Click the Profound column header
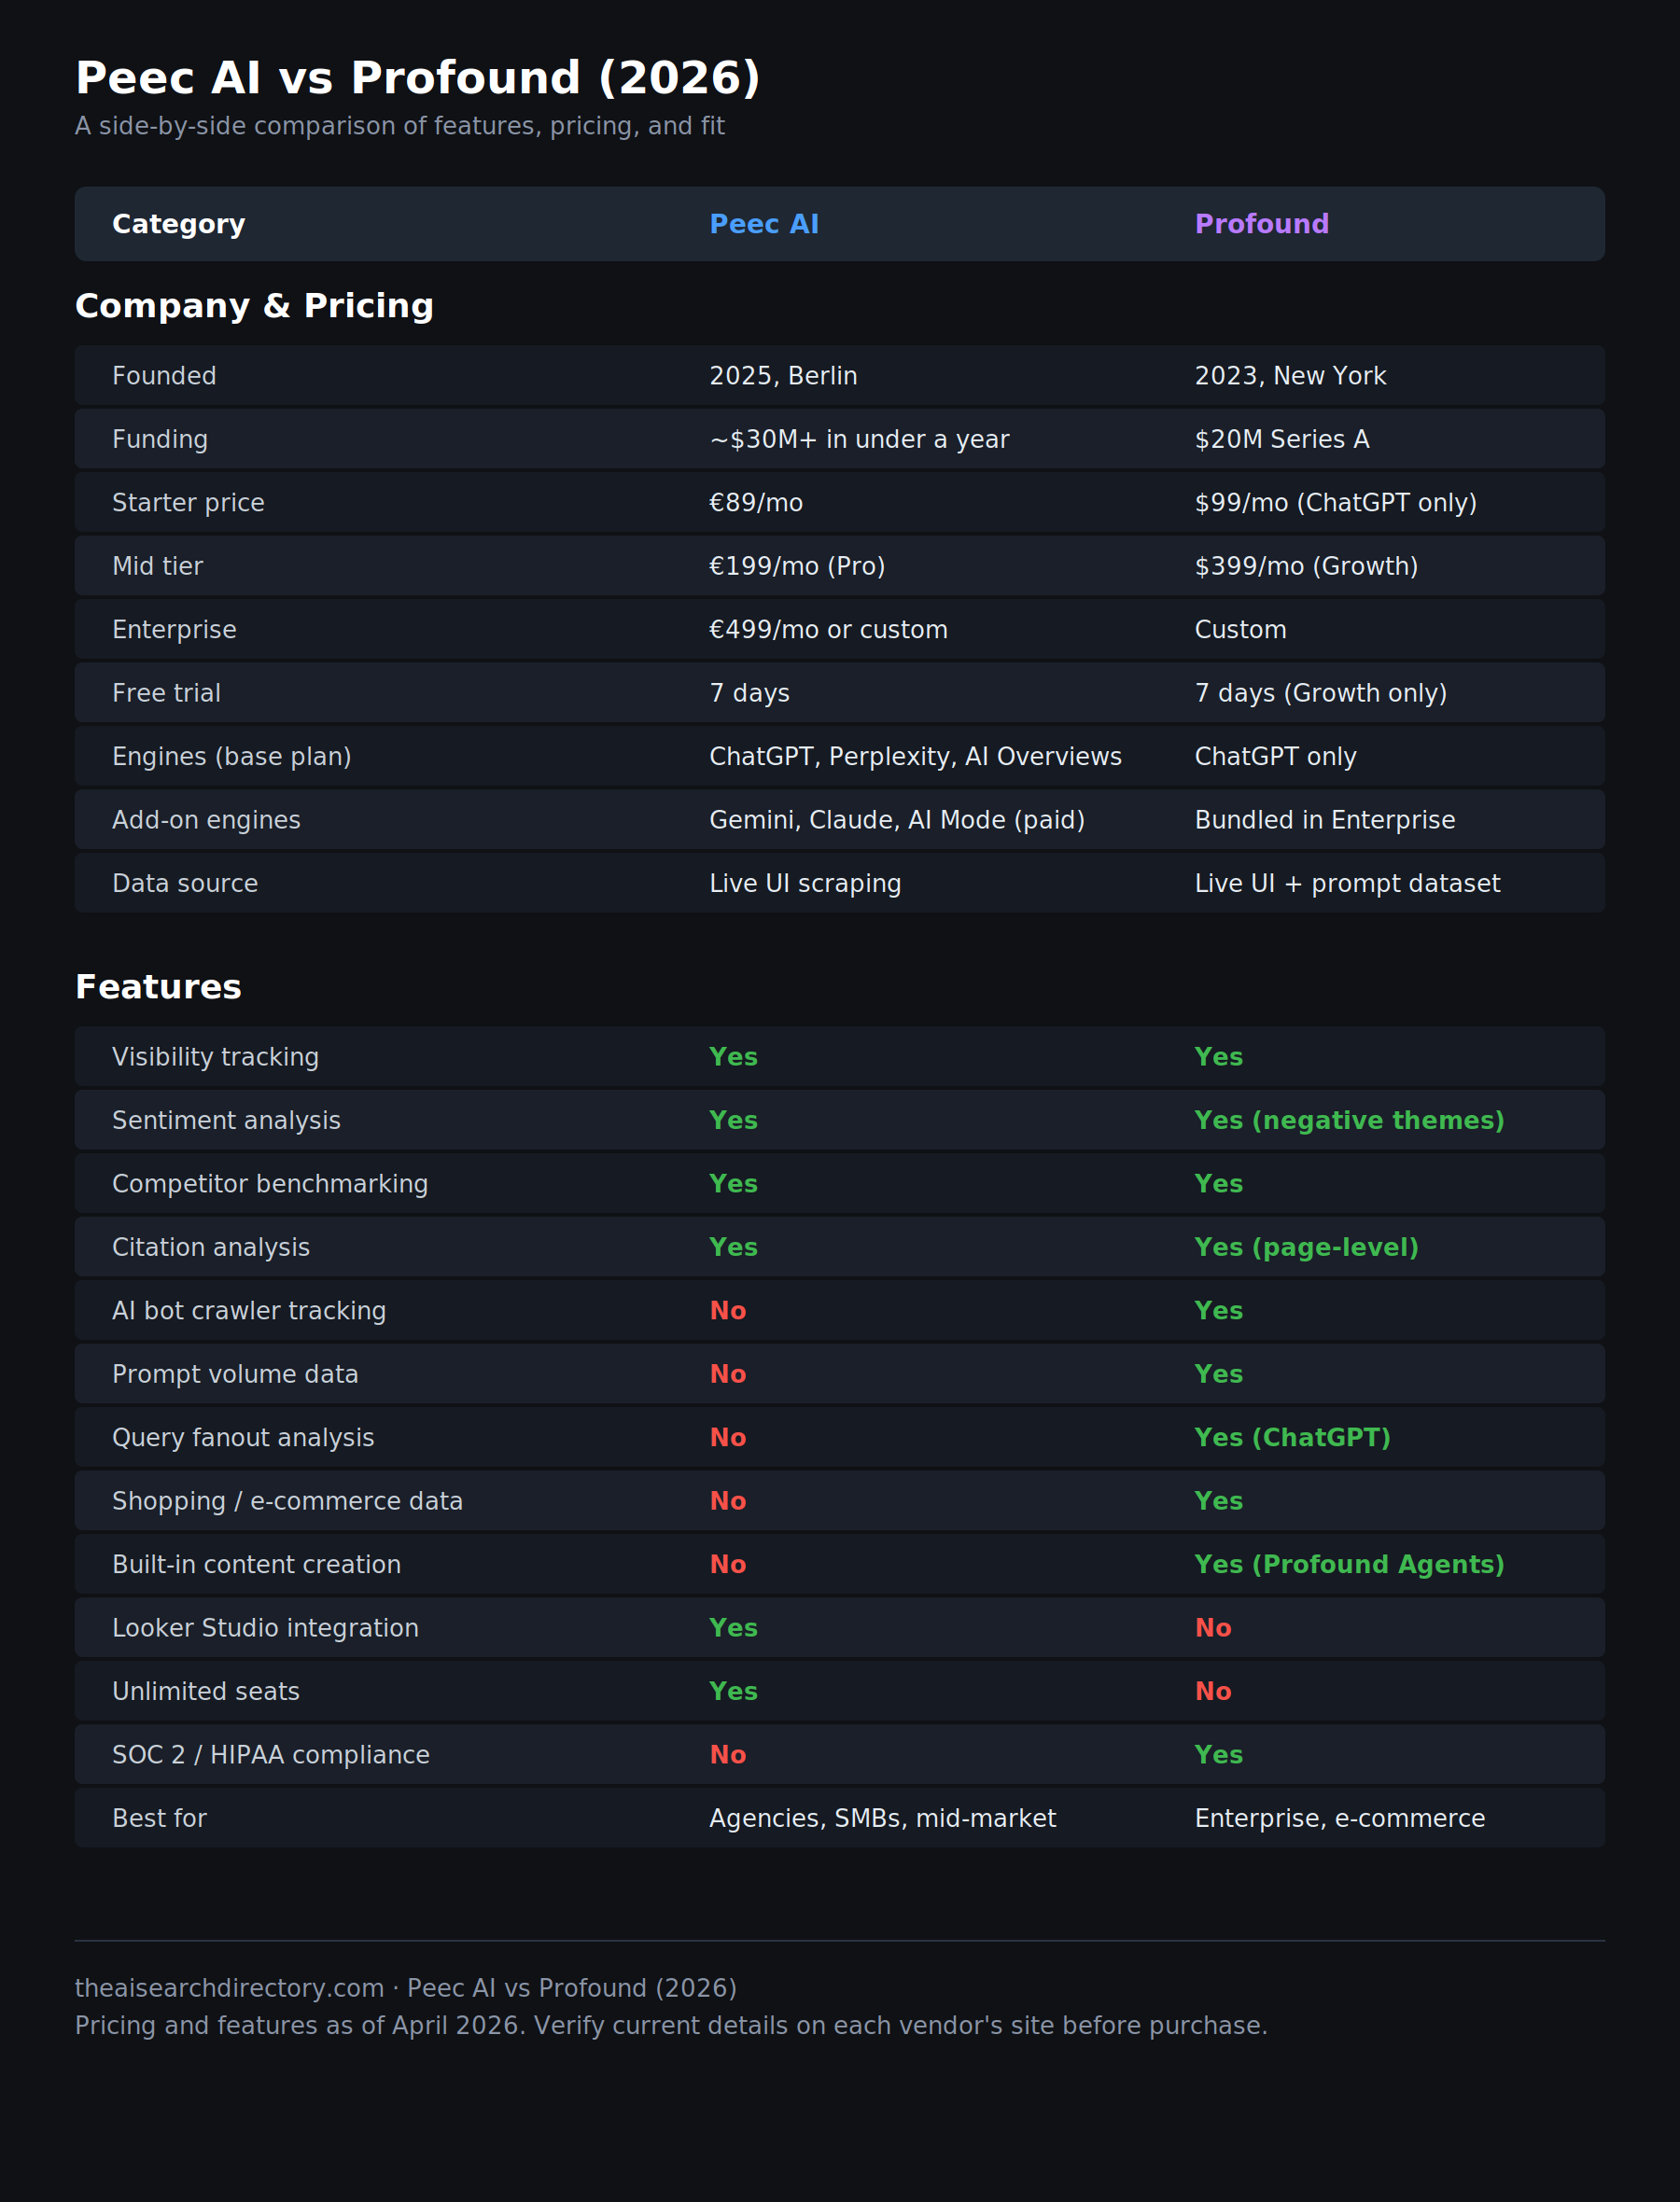Viewport: 1680px width, 2202px height. (1261, 224)
